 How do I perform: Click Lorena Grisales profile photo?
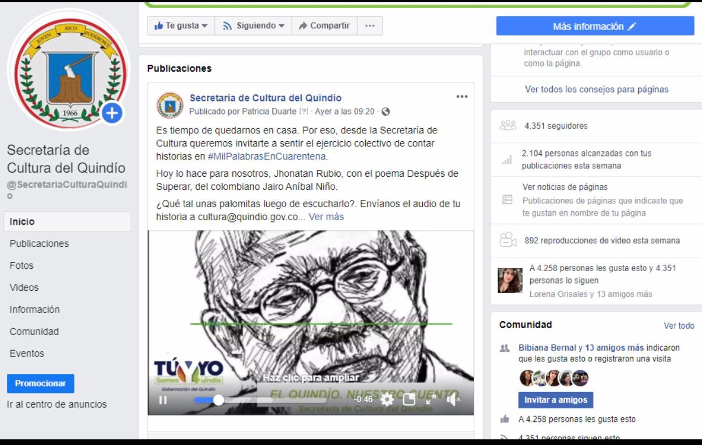point(509,280)
